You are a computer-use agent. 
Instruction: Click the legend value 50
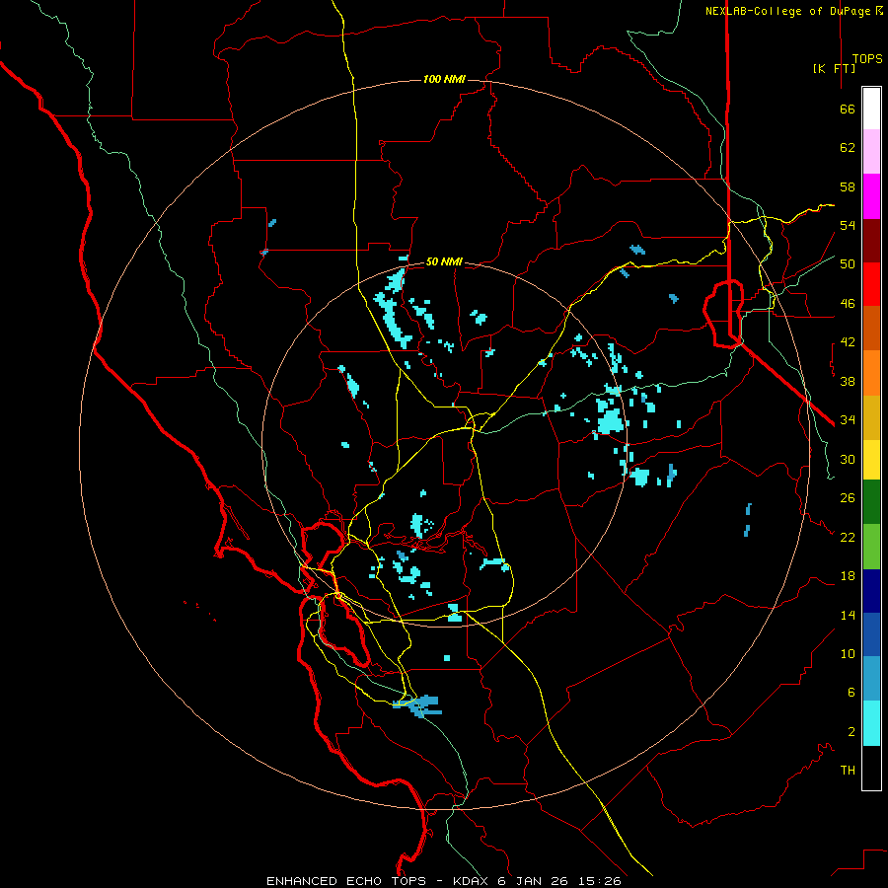pos(848,263)
